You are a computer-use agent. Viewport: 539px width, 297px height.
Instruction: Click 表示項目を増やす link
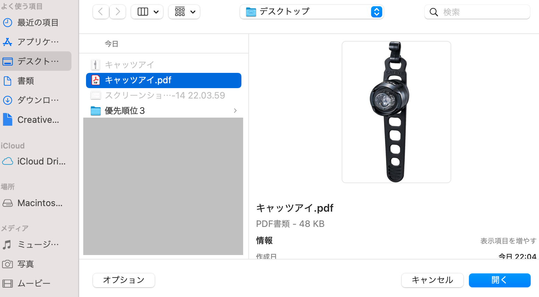[x=508, y=241]
